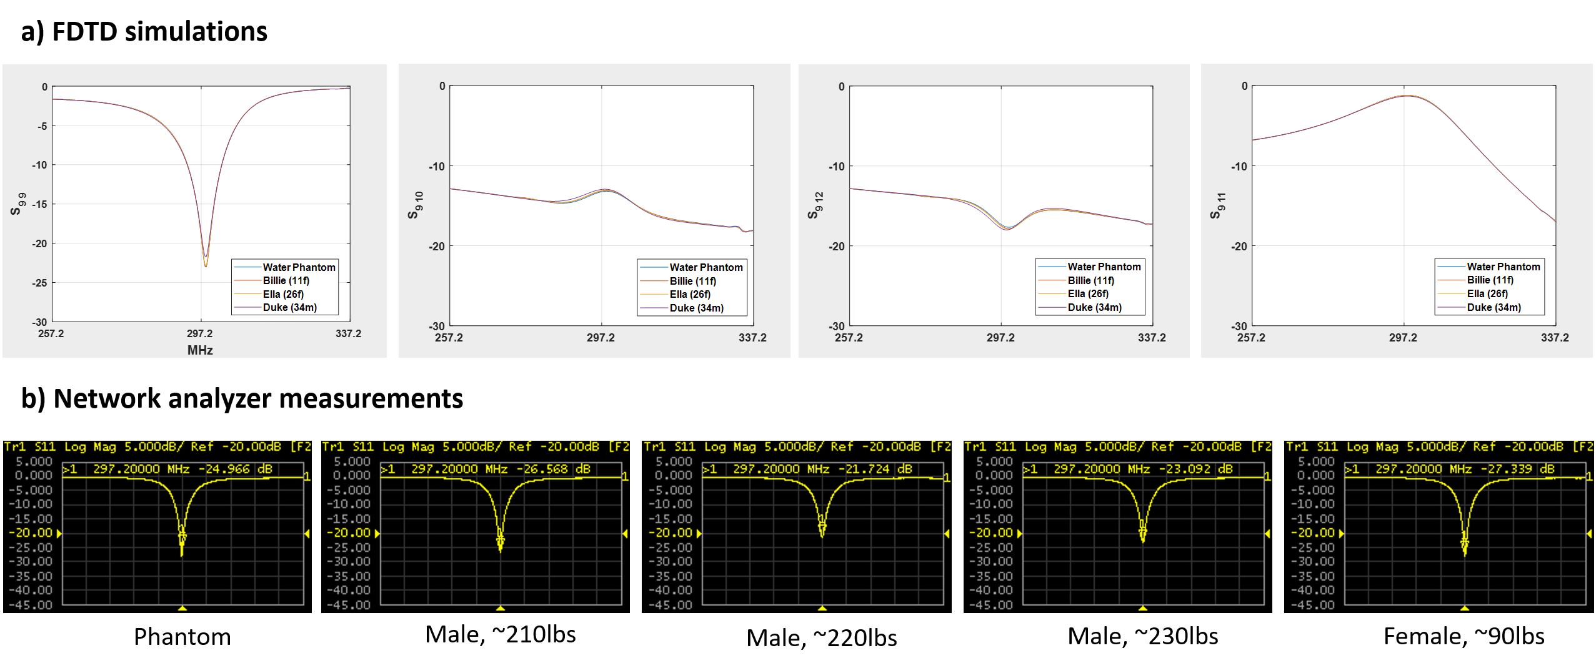The width and height of the screenshot is (1596, 668).
Task: Click the "a) FDTD simulations" heading
Action: pos(144,31)
